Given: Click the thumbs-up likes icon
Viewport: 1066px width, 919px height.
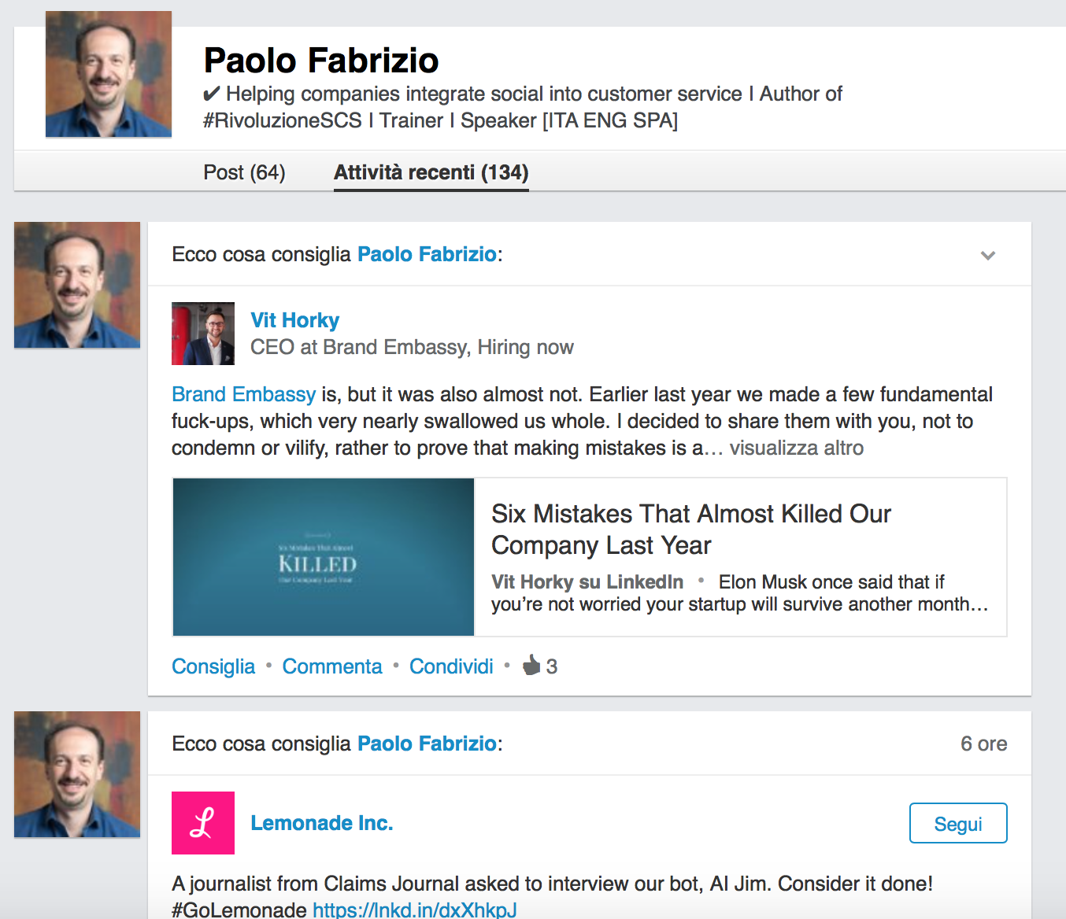Looking at the screenshot, I should coord(532,666).
